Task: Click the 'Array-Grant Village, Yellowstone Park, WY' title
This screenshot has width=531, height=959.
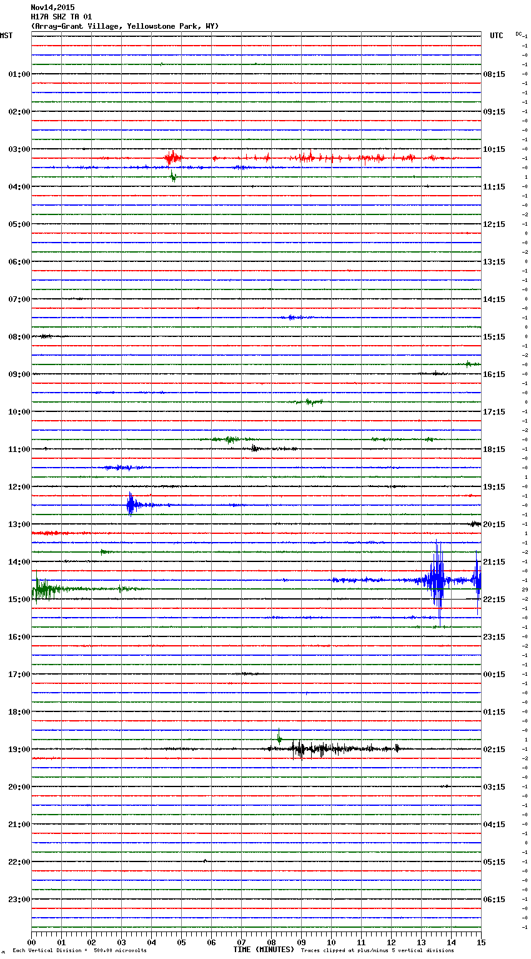Action: 125,26
